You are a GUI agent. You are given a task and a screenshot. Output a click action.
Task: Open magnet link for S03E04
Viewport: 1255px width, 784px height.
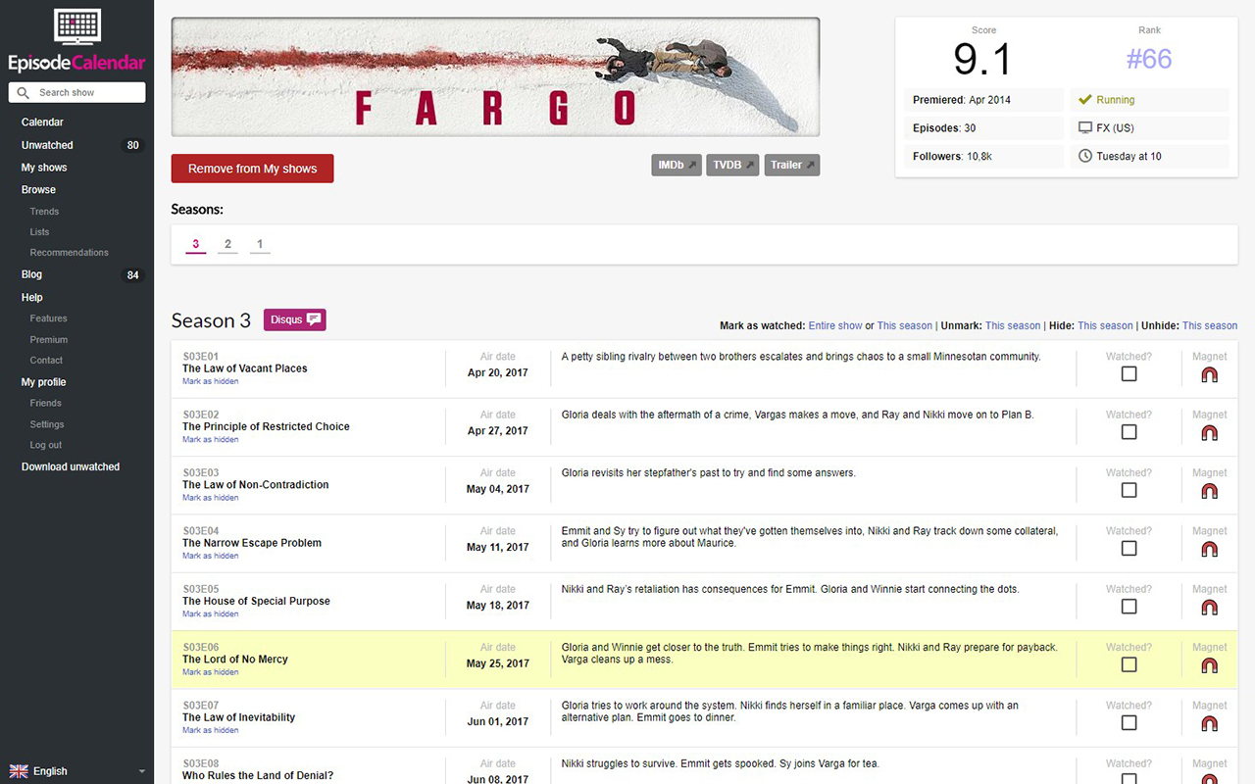1210,549
